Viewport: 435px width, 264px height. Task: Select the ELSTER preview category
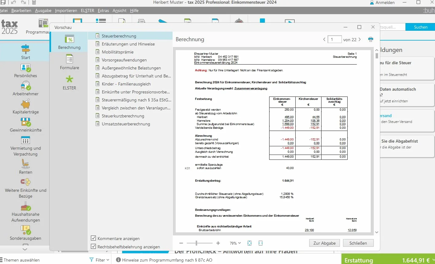pos(70,83)
